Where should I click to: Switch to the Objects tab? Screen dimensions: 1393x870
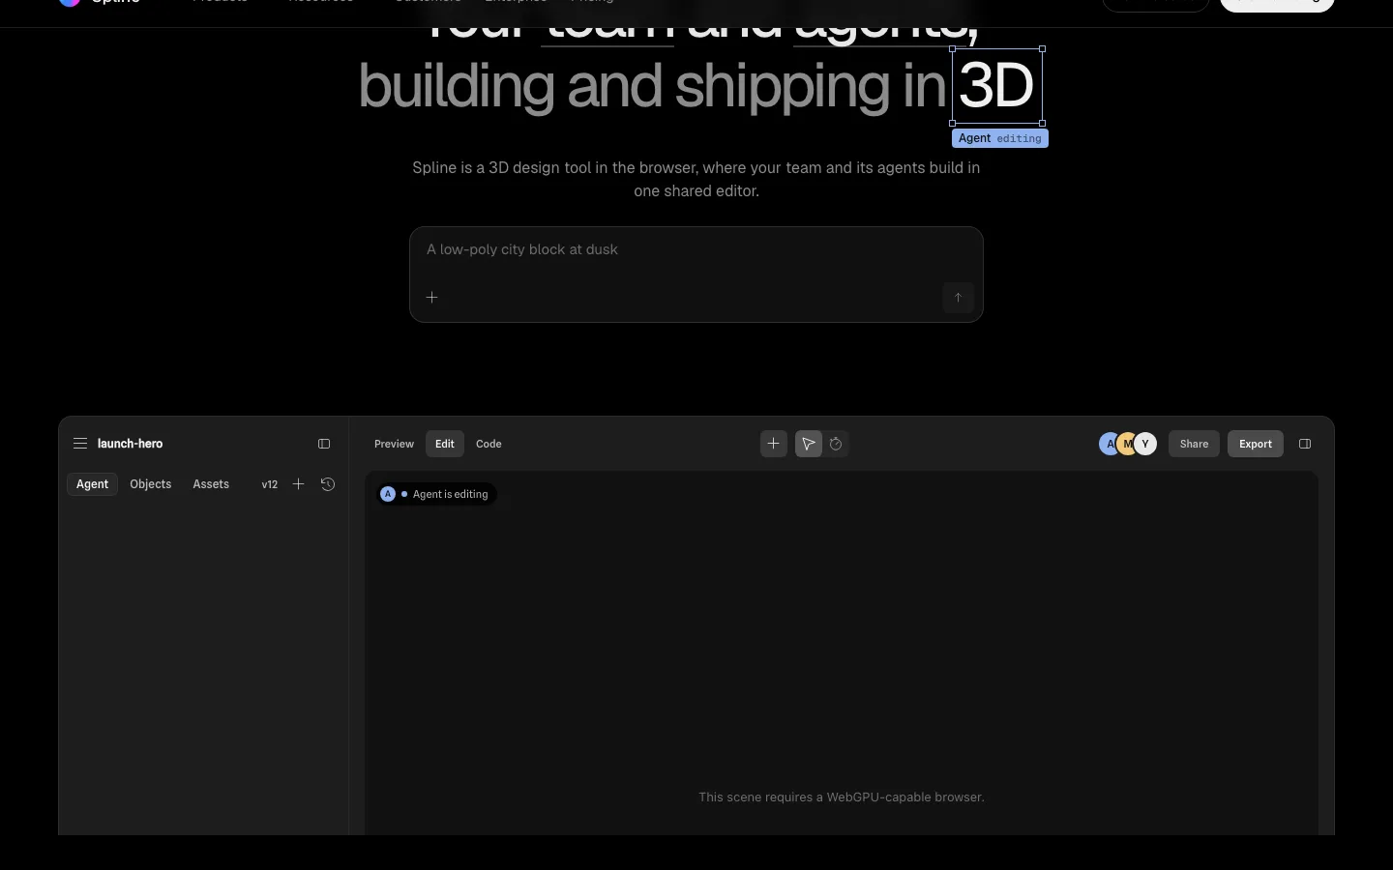(151, 484)
